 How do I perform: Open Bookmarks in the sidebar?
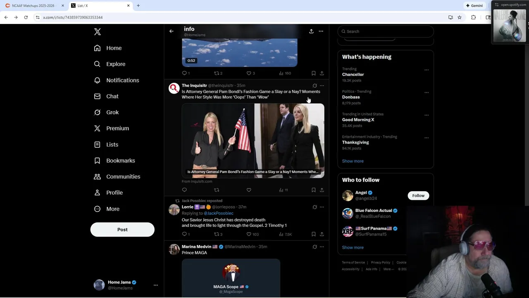[114, 161]
